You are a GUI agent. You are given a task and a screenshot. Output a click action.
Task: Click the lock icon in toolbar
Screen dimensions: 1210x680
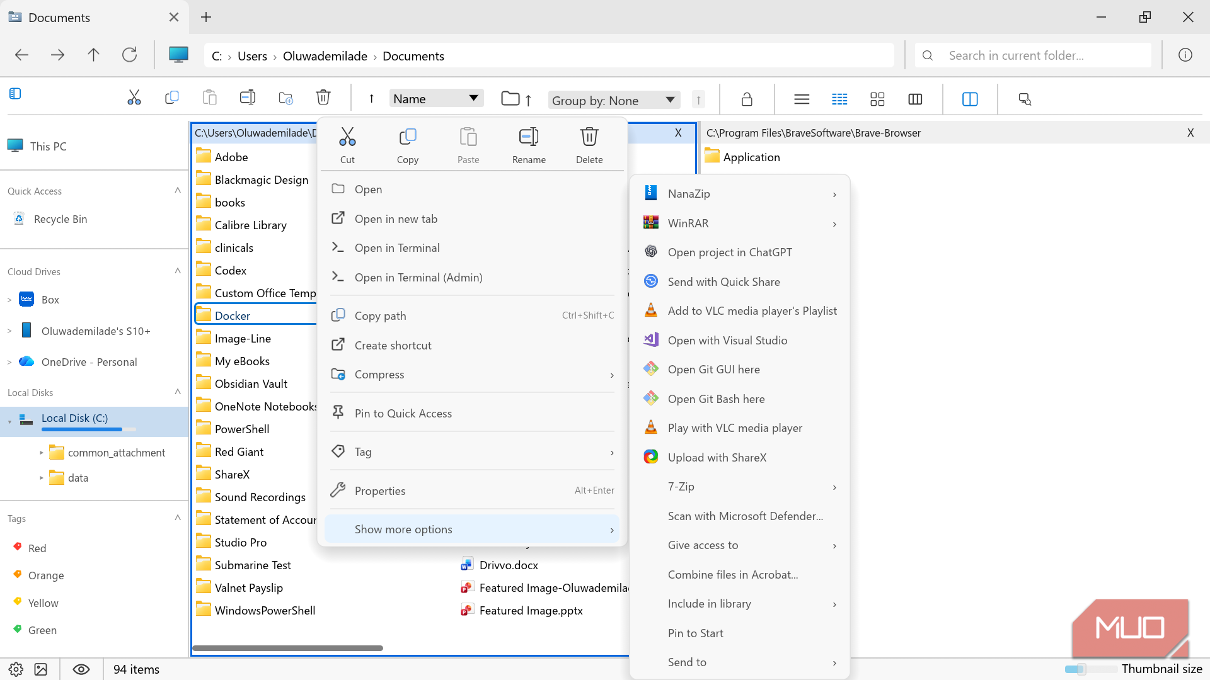[x=747, y=99]
